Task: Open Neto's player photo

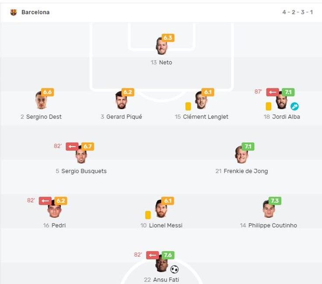Action: tap(161, 46)
